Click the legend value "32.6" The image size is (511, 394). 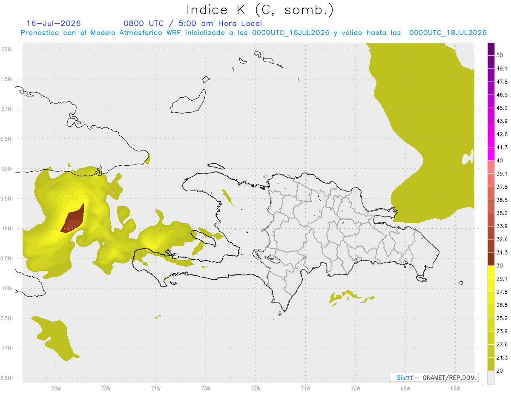point(502,239)
